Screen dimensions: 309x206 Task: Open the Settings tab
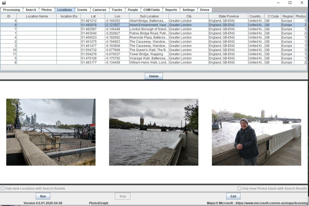pyautogui.click(x=189, y=10)
